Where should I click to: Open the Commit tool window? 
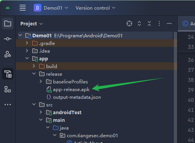click(8, 39)
